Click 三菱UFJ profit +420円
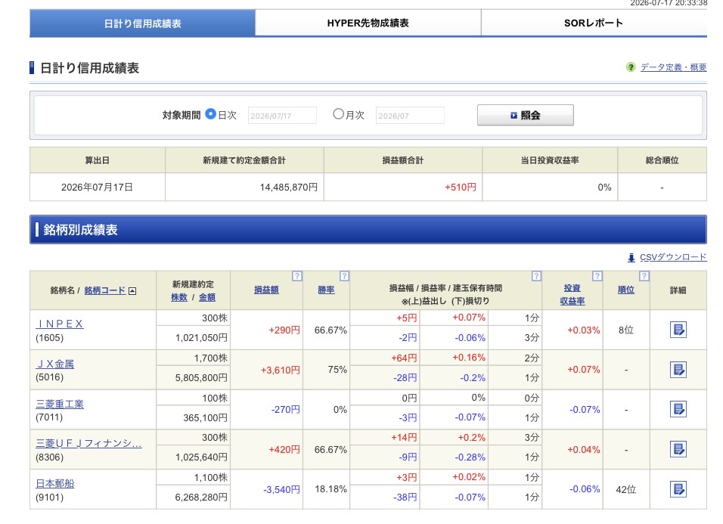723x524 pixels. pos(284,450)
